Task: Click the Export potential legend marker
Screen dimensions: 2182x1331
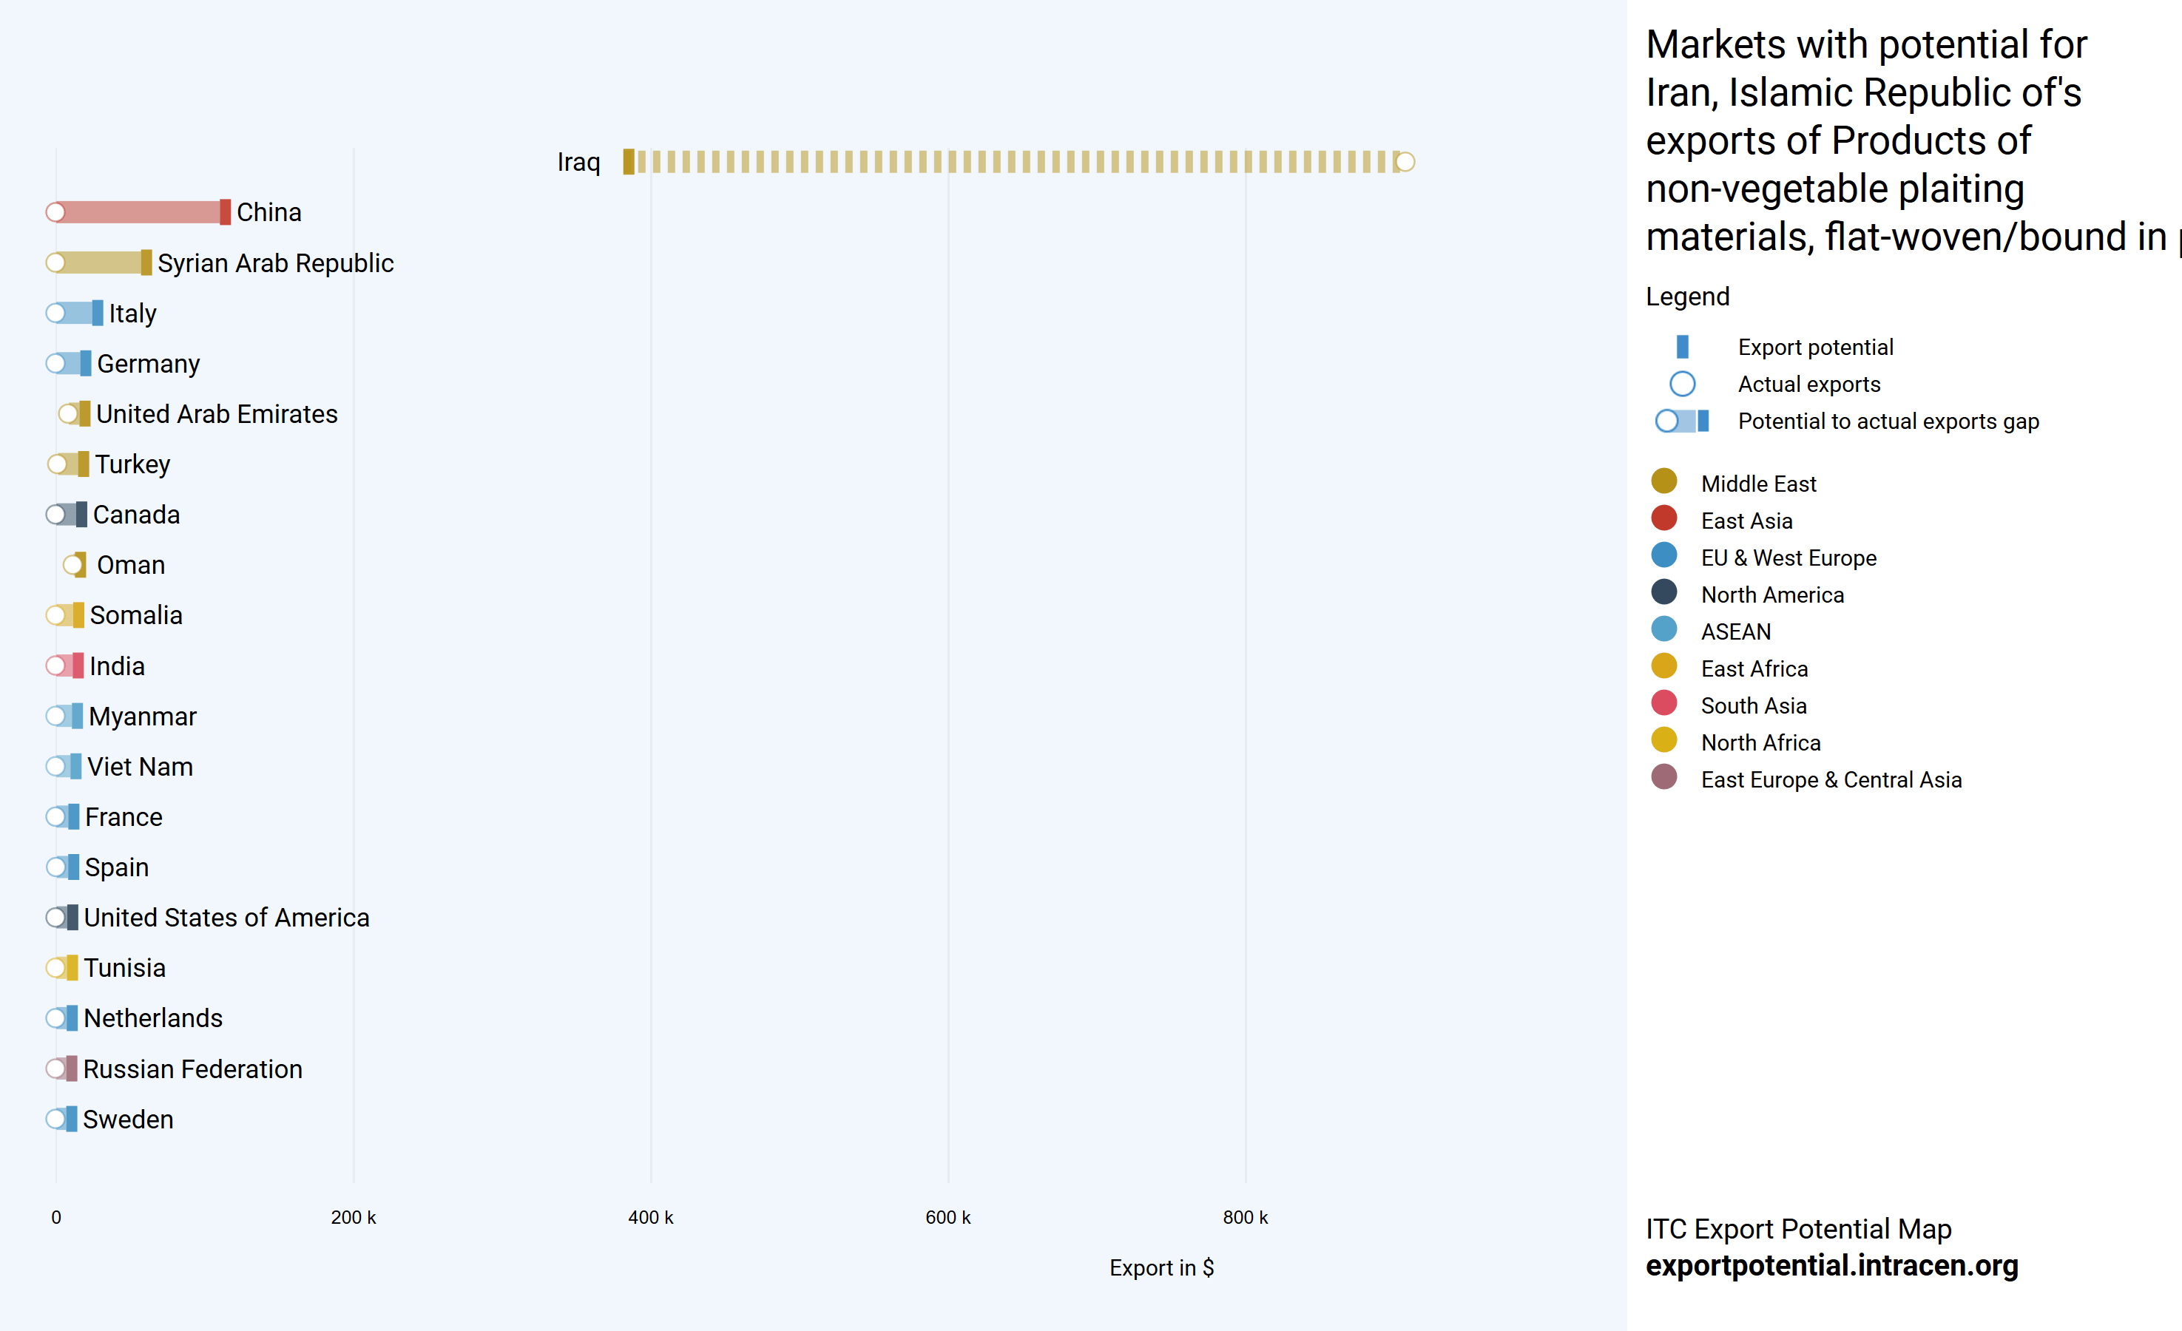Action: (x=1682, y=346)
